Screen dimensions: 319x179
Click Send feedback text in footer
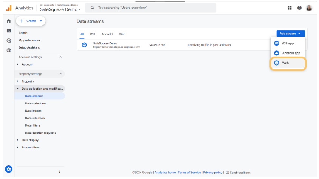point(240,173)
